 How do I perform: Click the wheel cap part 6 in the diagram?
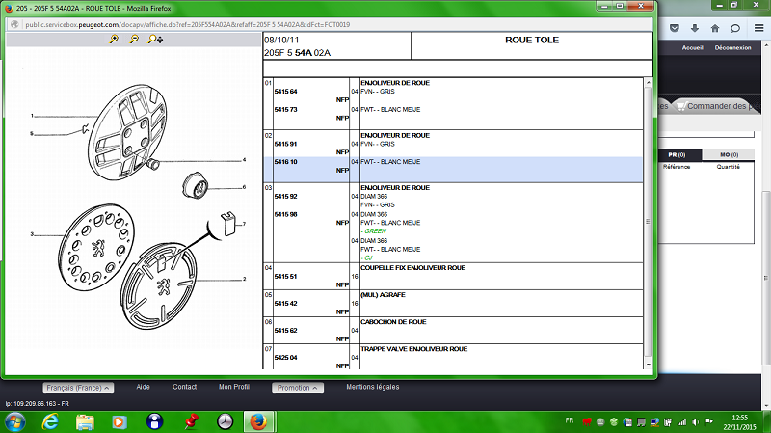(x=196, y=185)
